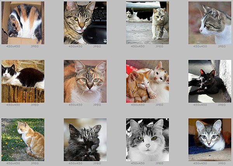The width and height of the screenshot is (233, 166).
Task: Select the scruffy black cat with closed eyes
Action: (85, 140)
